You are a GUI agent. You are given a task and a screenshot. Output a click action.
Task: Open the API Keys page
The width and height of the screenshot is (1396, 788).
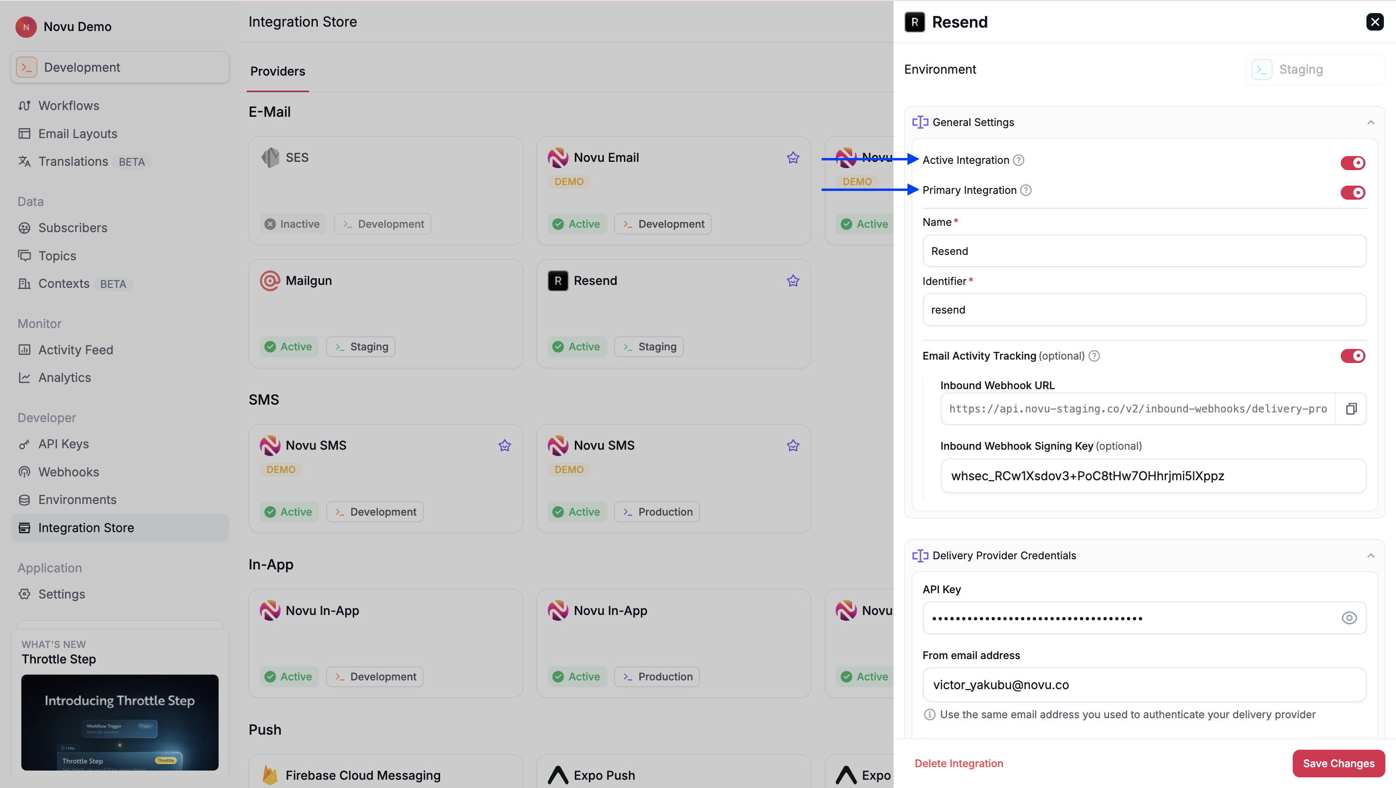[63, 443]
